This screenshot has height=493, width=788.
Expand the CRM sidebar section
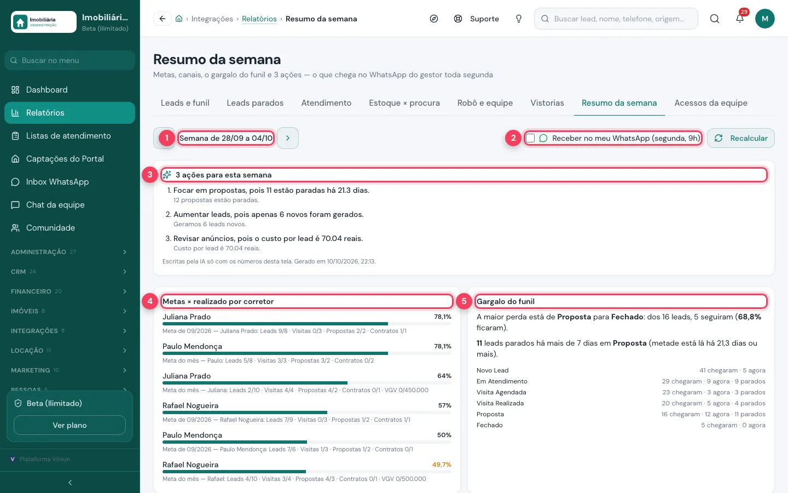tap(69, 272)
